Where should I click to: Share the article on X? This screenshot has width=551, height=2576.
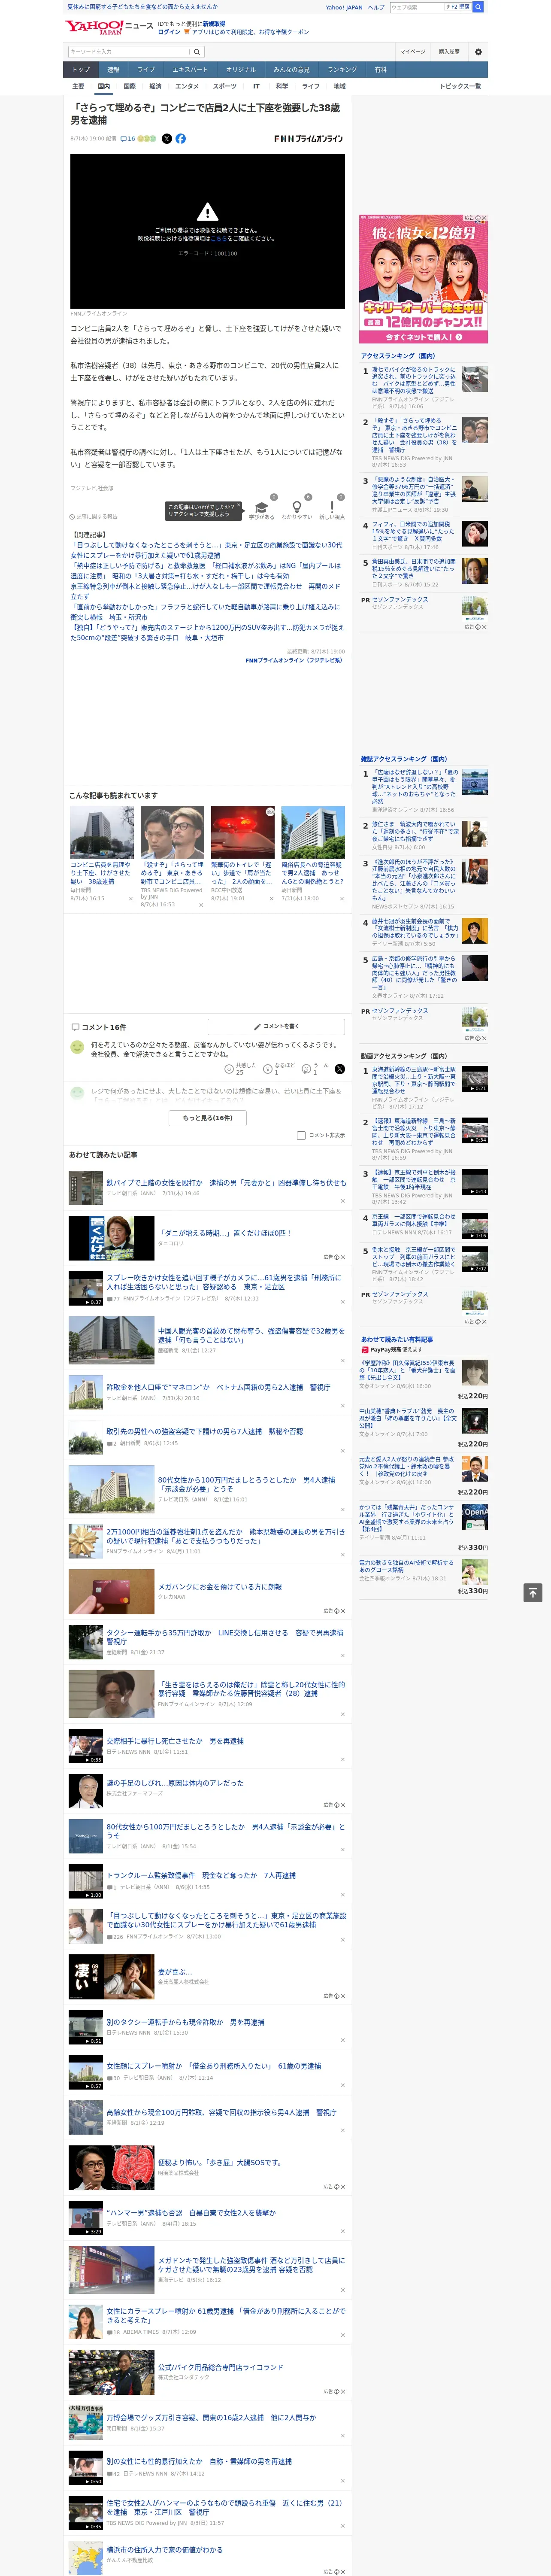pos(167,139)
